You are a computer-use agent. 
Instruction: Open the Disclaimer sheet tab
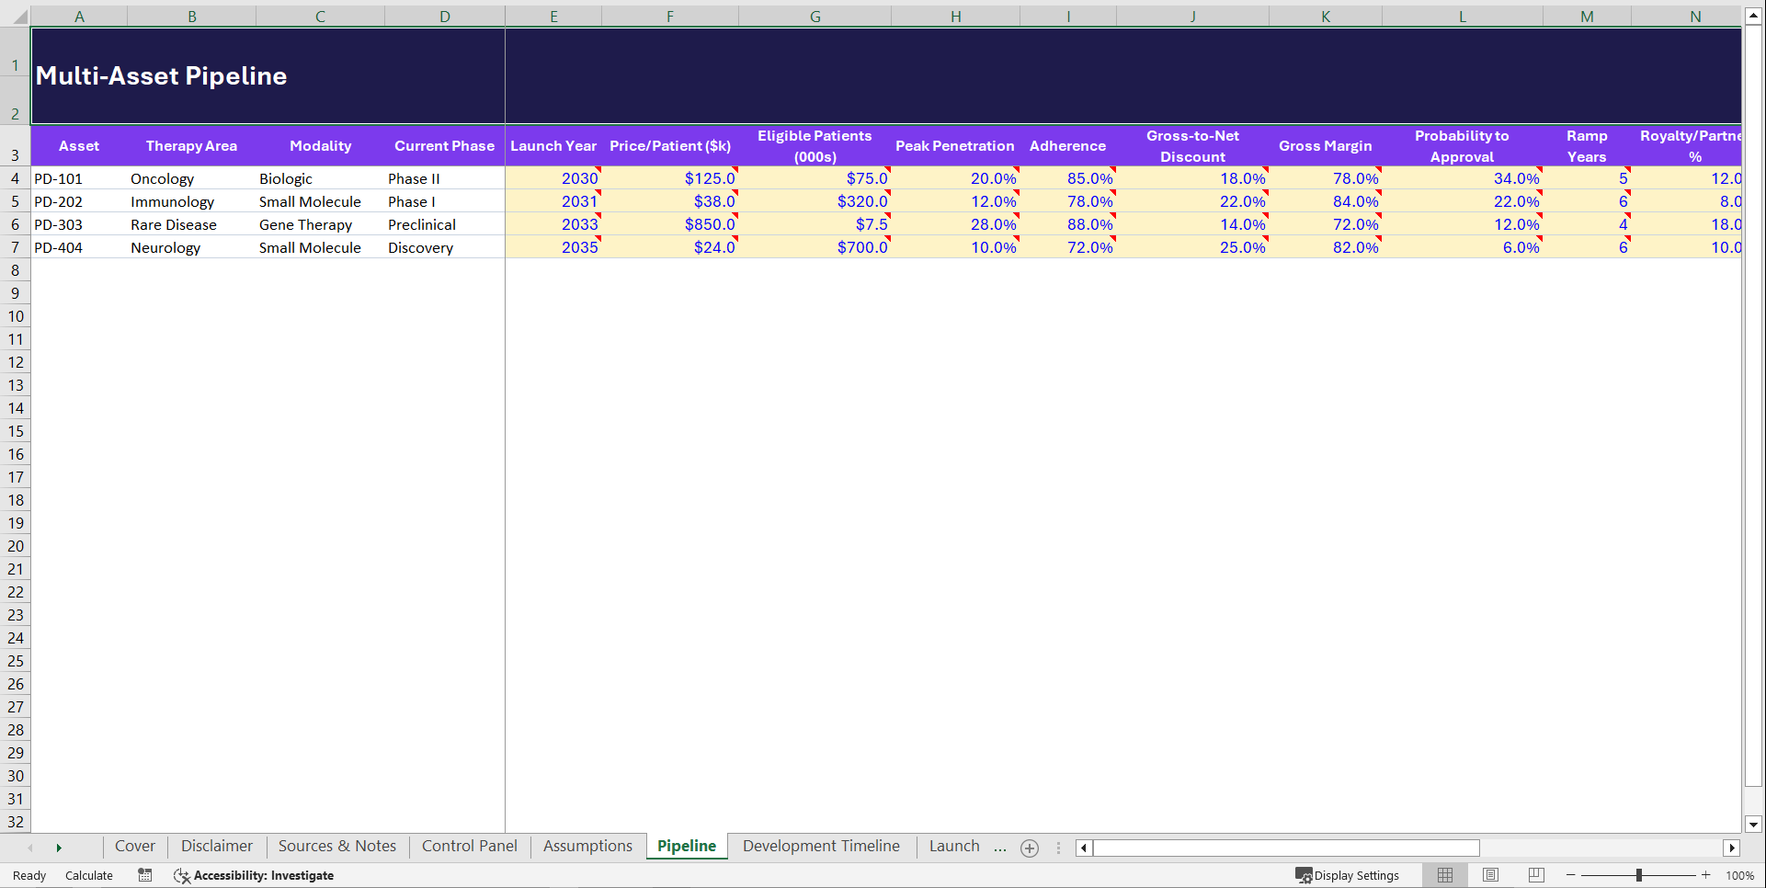tap(217, 846)
